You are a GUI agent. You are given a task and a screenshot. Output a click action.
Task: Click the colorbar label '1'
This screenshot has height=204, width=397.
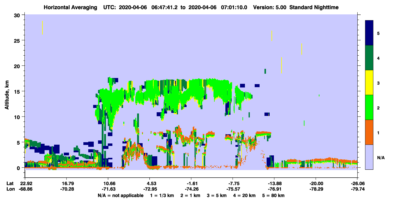(x=378, y=132)
